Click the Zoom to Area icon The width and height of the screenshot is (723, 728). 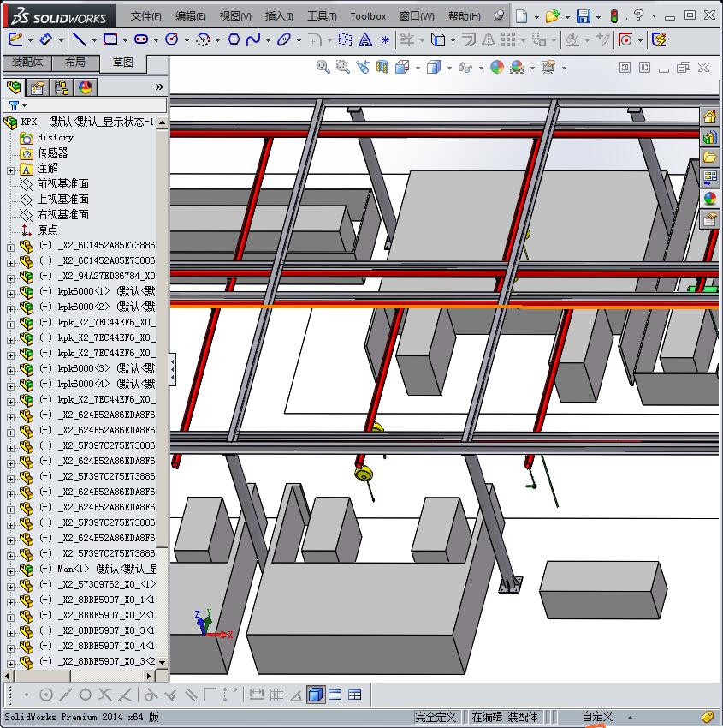[343, 68]
